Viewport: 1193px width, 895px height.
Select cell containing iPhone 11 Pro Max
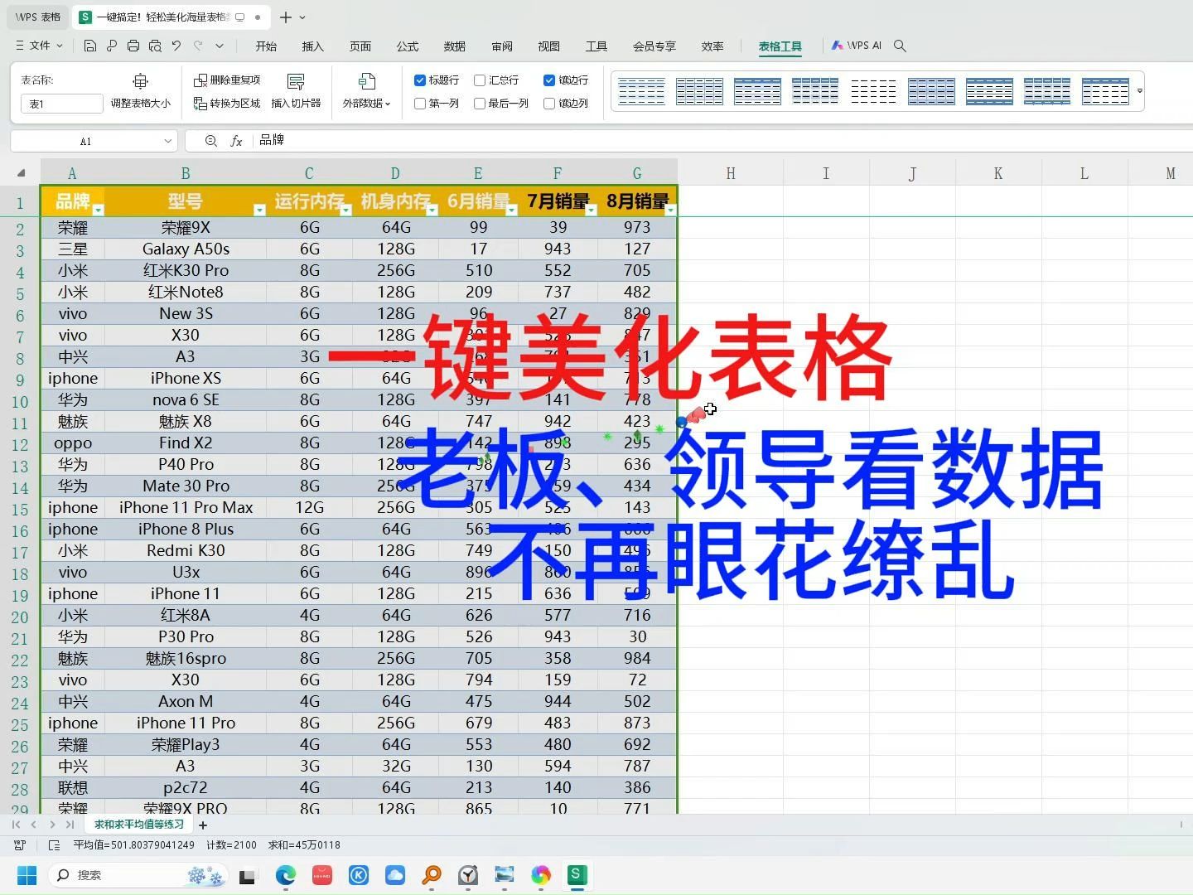186,507
